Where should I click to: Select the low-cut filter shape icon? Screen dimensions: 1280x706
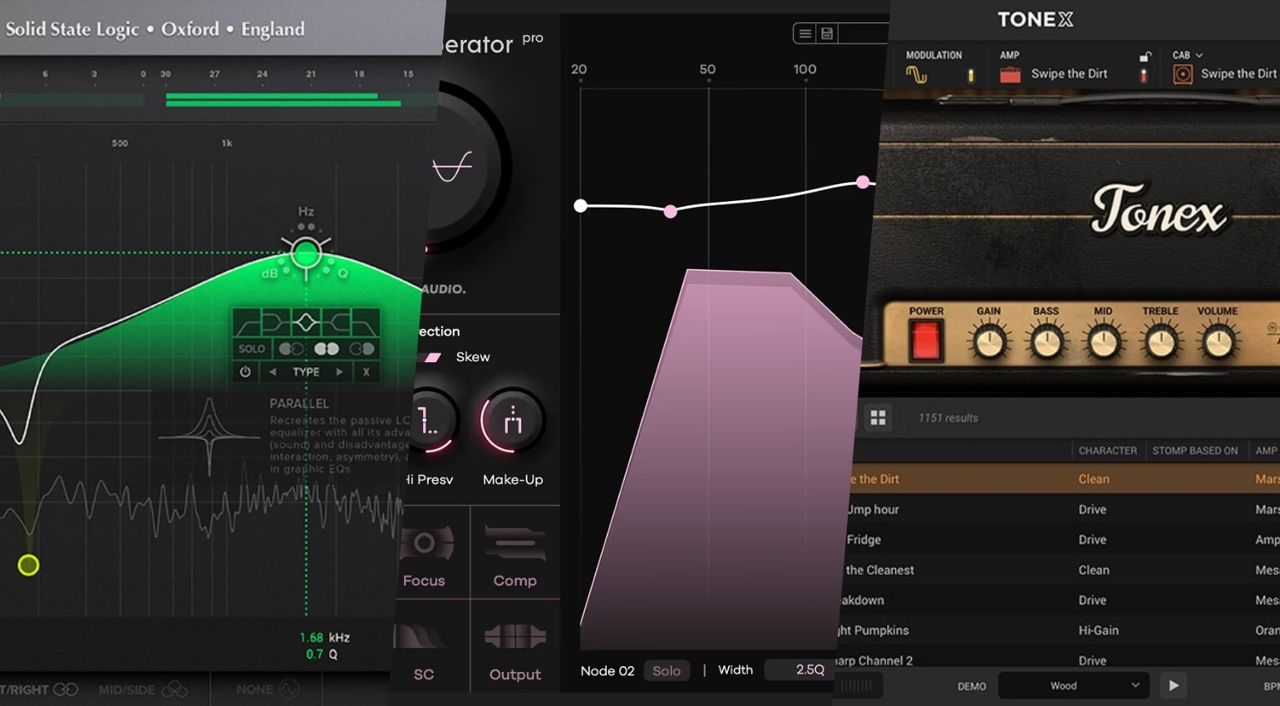tap(247, 324)
